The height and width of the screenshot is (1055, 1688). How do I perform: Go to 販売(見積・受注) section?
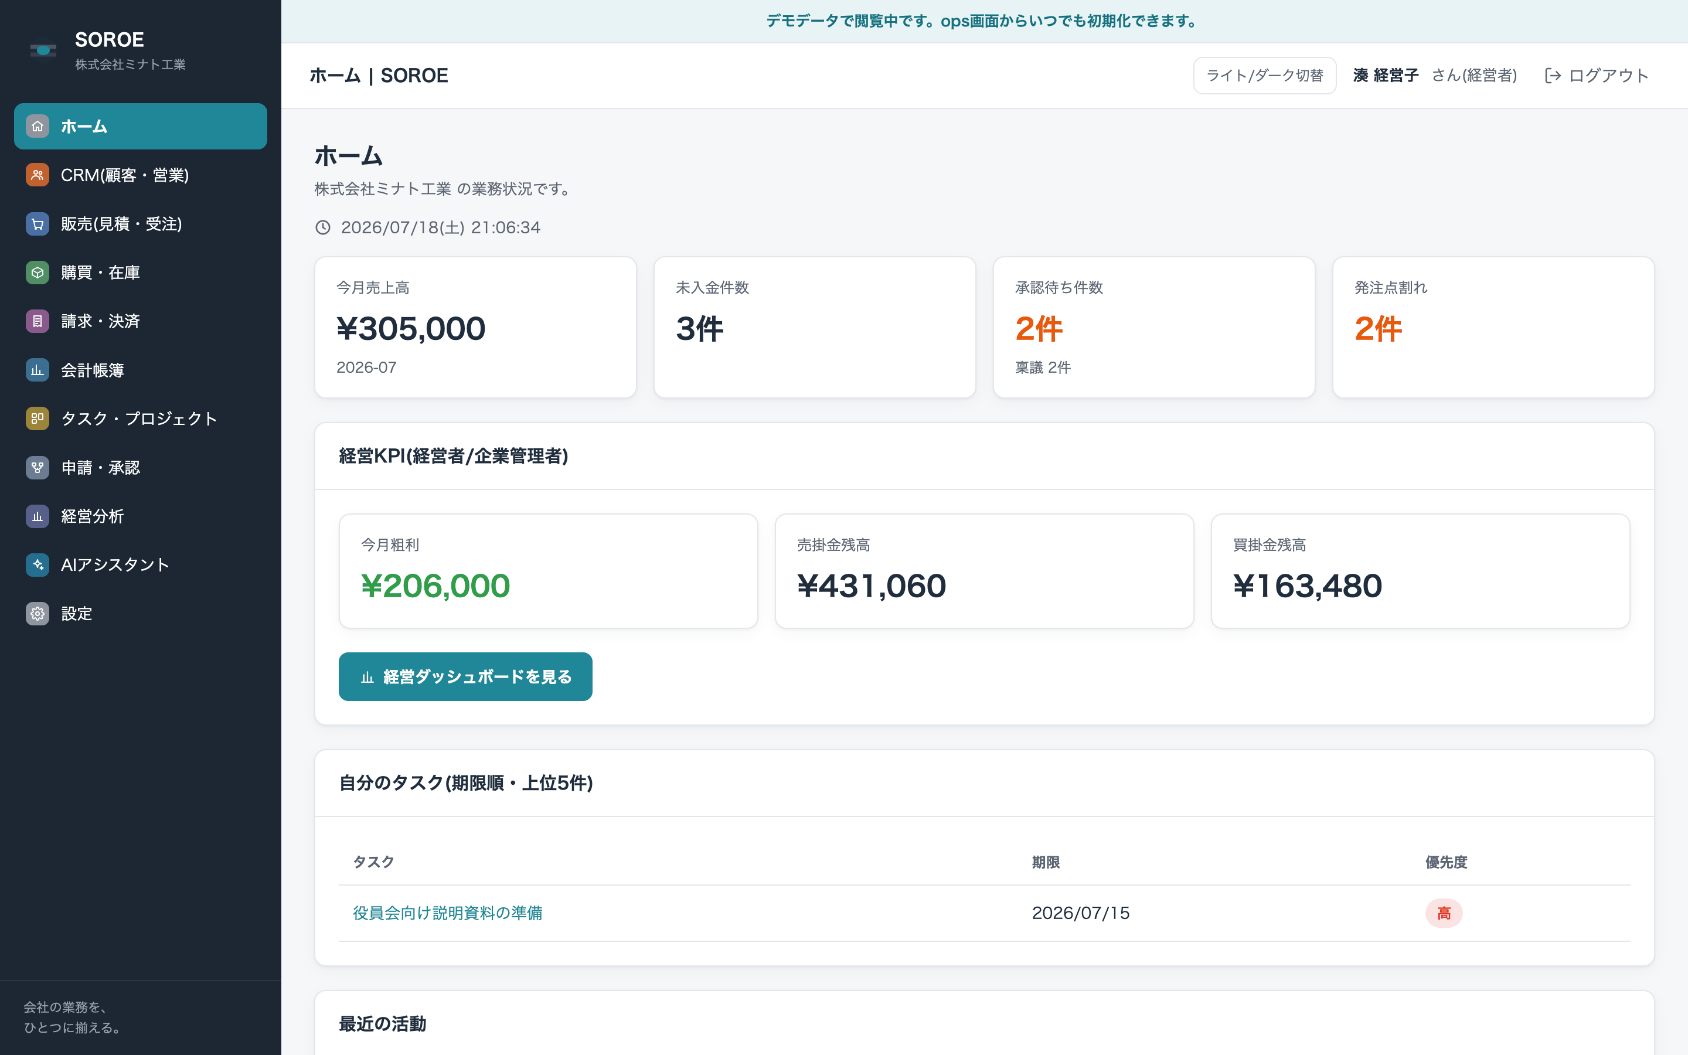tap(140, 224)
